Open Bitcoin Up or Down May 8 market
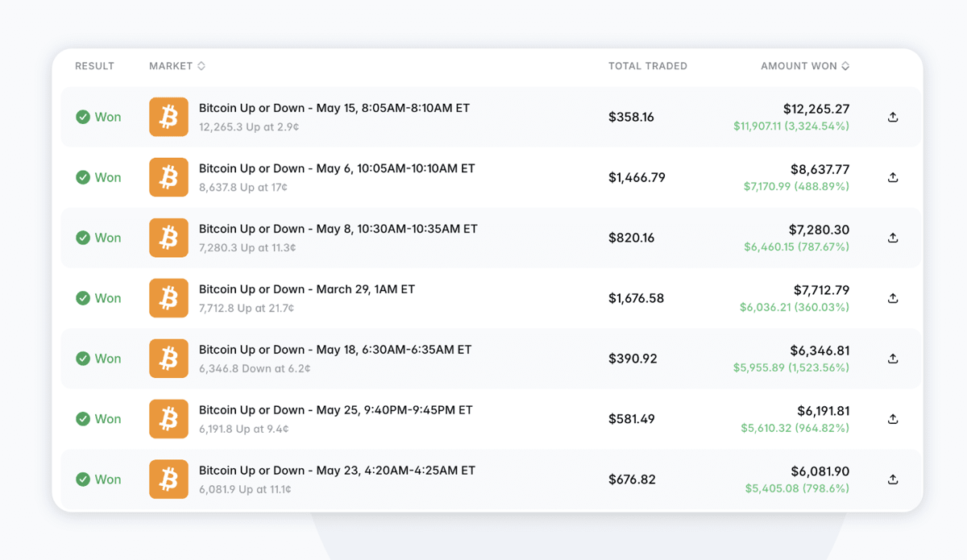967x560 pixels. (x=338, y=229)
